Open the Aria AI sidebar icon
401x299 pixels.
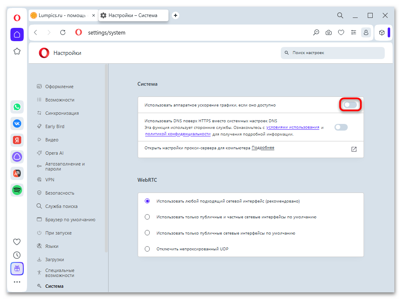coord(17,157)
